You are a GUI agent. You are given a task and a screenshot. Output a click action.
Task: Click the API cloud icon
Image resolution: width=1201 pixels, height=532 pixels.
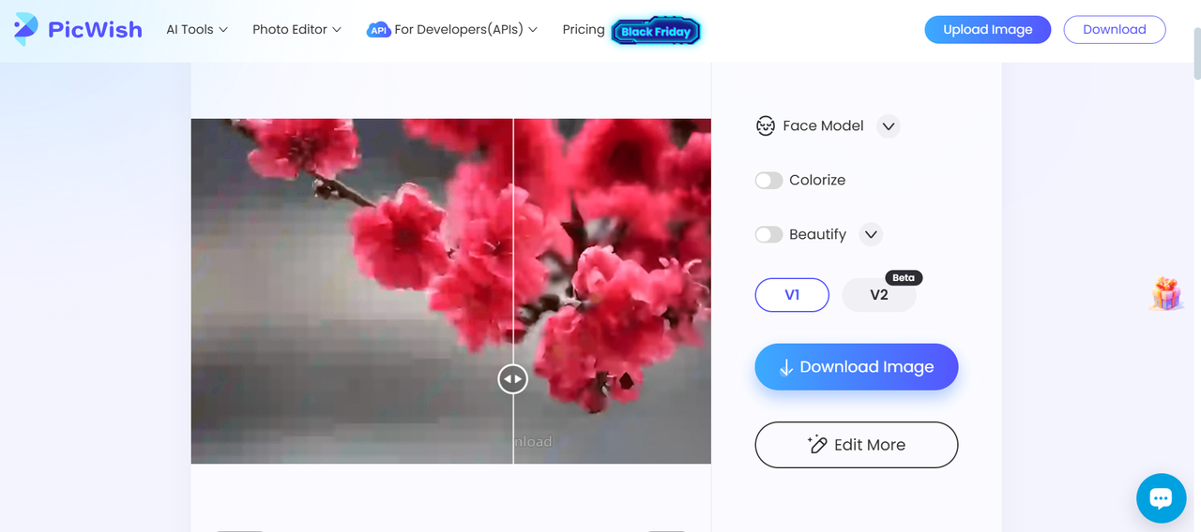(378, 30)
